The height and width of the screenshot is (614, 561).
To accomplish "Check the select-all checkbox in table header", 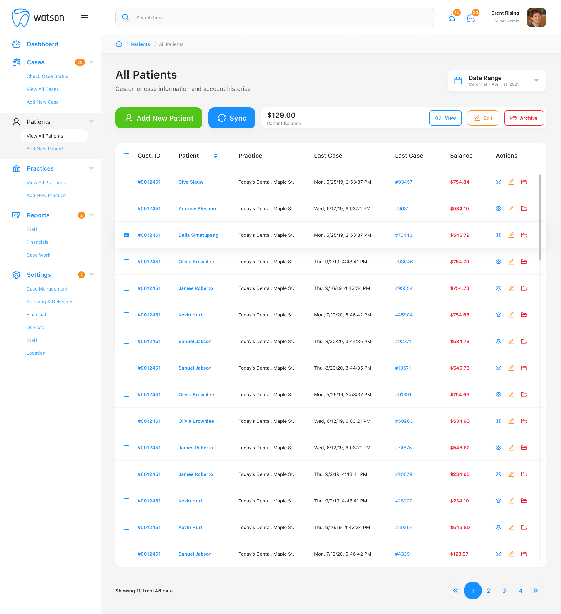I will coord(127,156).
